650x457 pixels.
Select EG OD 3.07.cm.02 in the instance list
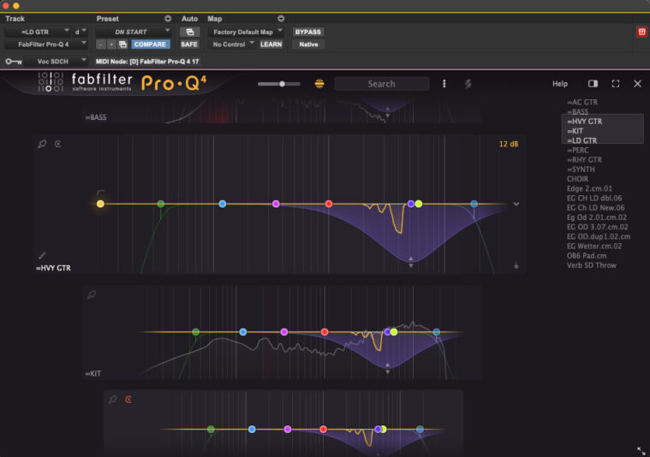pyautogui.click(x=598, y=227)
